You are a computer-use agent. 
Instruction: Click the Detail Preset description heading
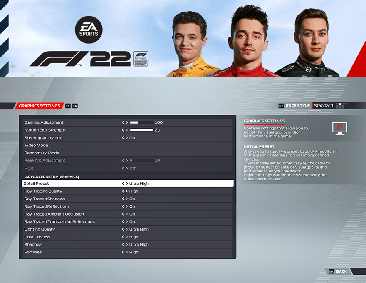259,147
